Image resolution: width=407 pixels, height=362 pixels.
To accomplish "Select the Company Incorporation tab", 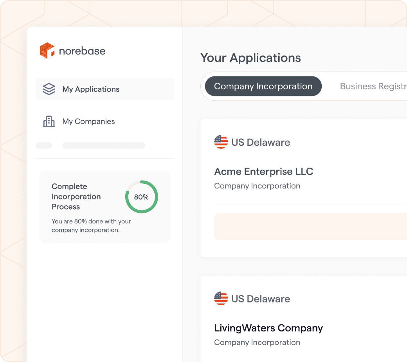I will [263, 86].
